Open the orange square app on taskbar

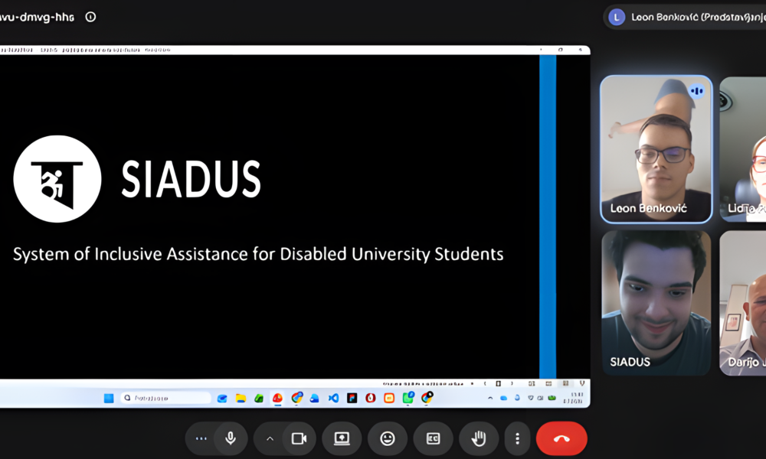tap(389, 398)
